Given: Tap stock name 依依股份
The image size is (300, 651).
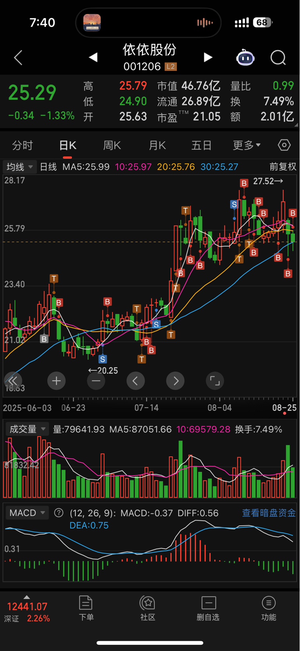Looking at the screenshot, I should click(150, 50).
